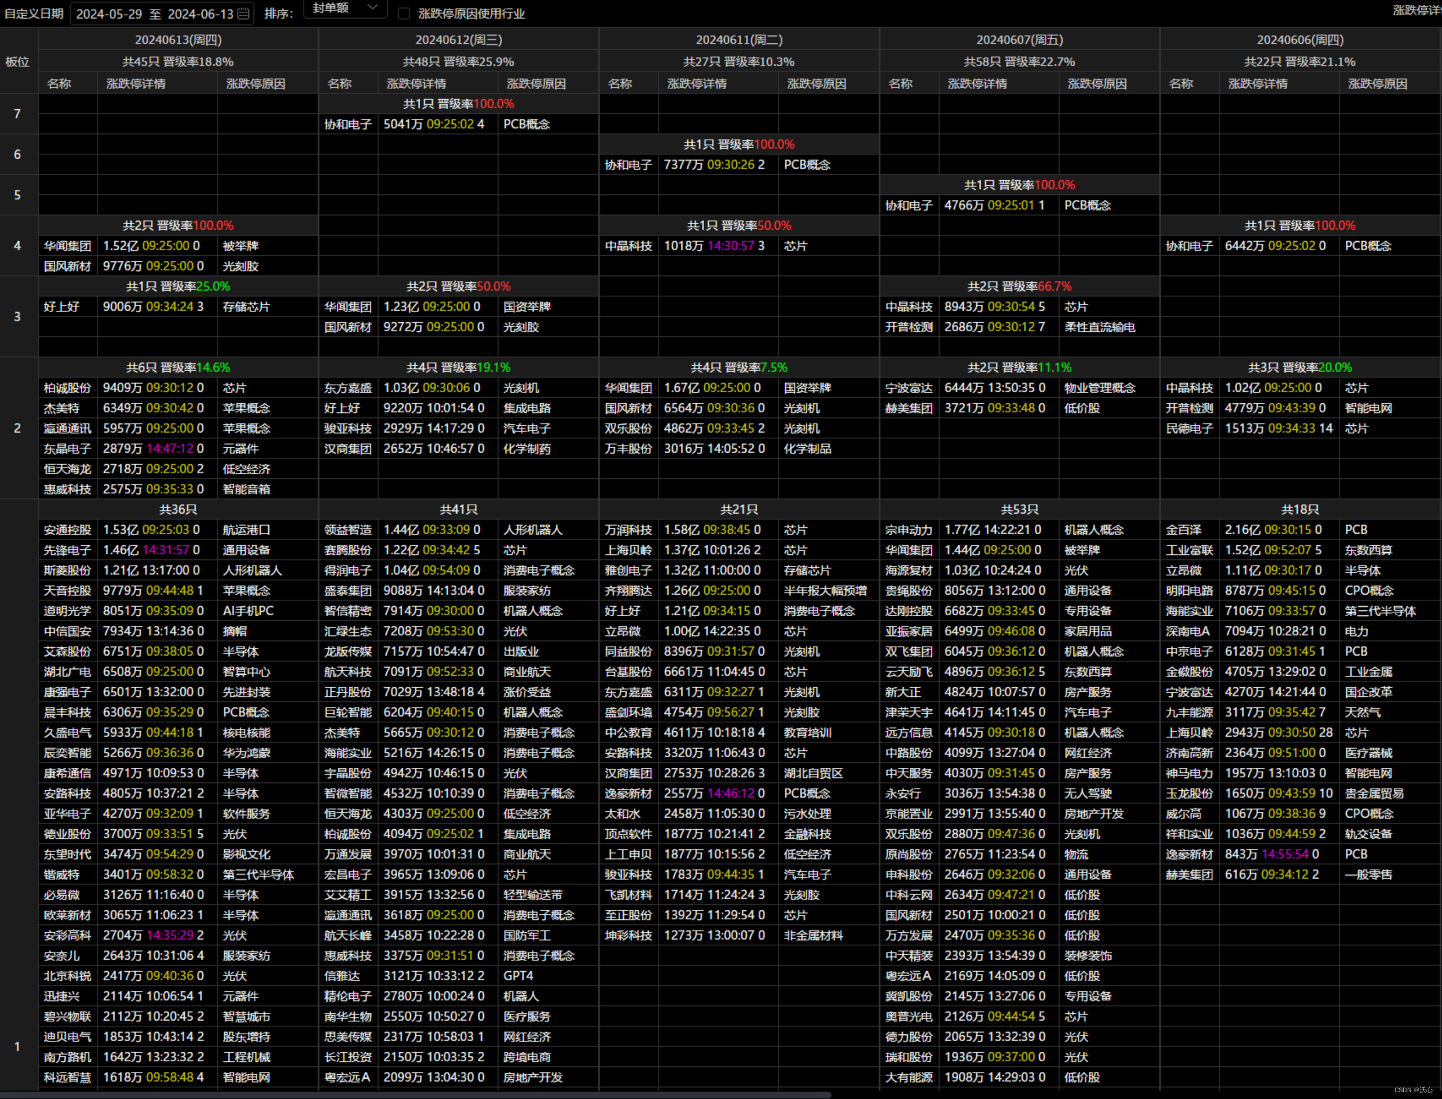Switch to 涨跌停详 tab at top right

coord(1417,11)
